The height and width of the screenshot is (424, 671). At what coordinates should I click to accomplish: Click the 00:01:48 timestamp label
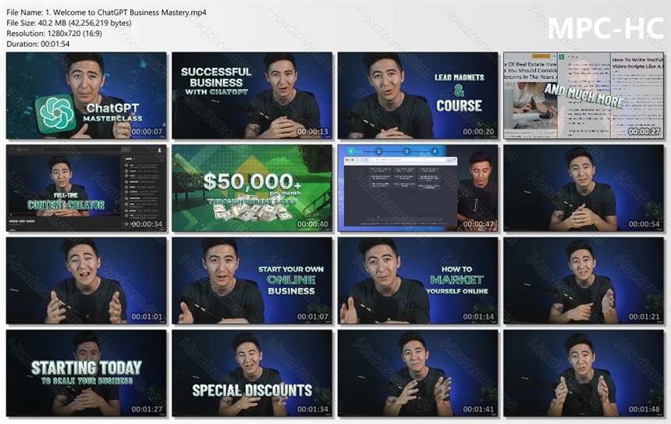coord(644,409)
